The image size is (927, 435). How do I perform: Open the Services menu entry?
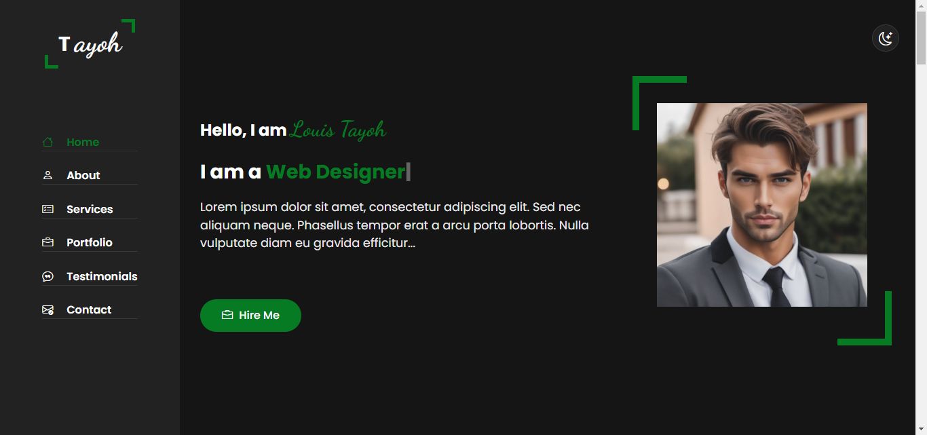click(x=90, y=209)
